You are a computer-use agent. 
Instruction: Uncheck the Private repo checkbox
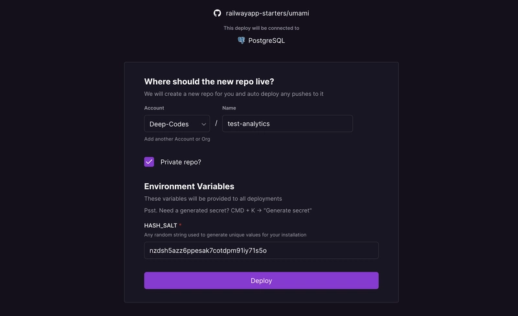[150, 162]
